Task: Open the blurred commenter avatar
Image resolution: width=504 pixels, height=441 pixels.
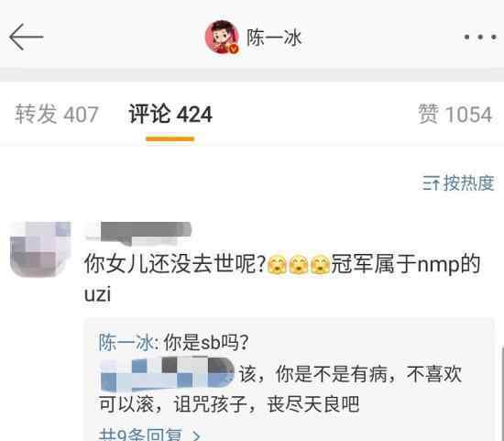Action: coord(40,249)
